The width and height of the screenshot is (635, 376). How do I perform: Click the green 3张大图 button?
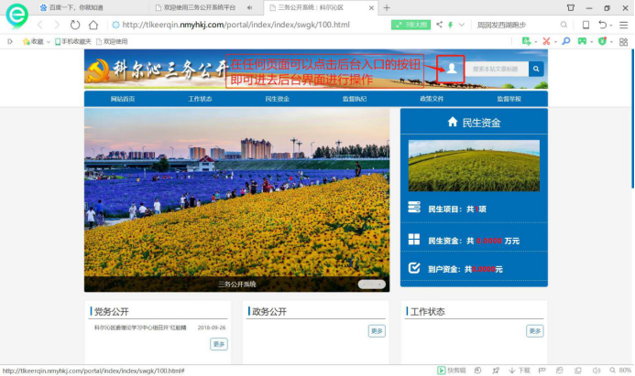click(x=411, y=25)
